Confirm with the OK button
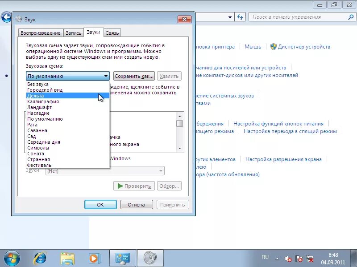Viewport: 357px width, 267px height. [x=100, y=205]
